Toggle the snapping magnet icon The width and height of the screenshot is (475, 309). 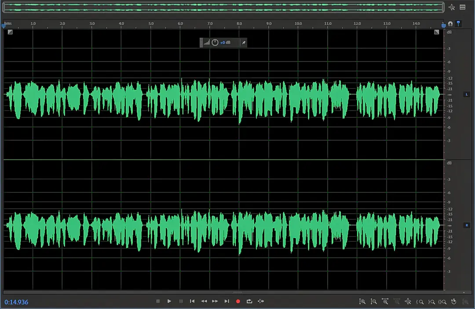tap(450, 24)
